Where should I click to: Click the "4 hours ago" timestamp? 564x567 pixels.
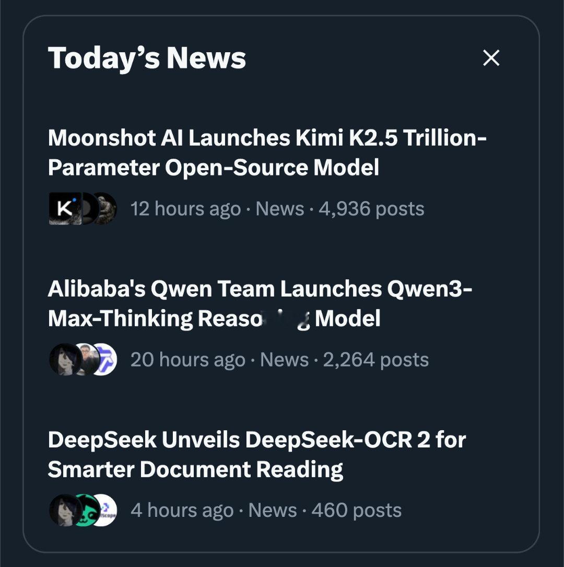[x=182, y=511]
